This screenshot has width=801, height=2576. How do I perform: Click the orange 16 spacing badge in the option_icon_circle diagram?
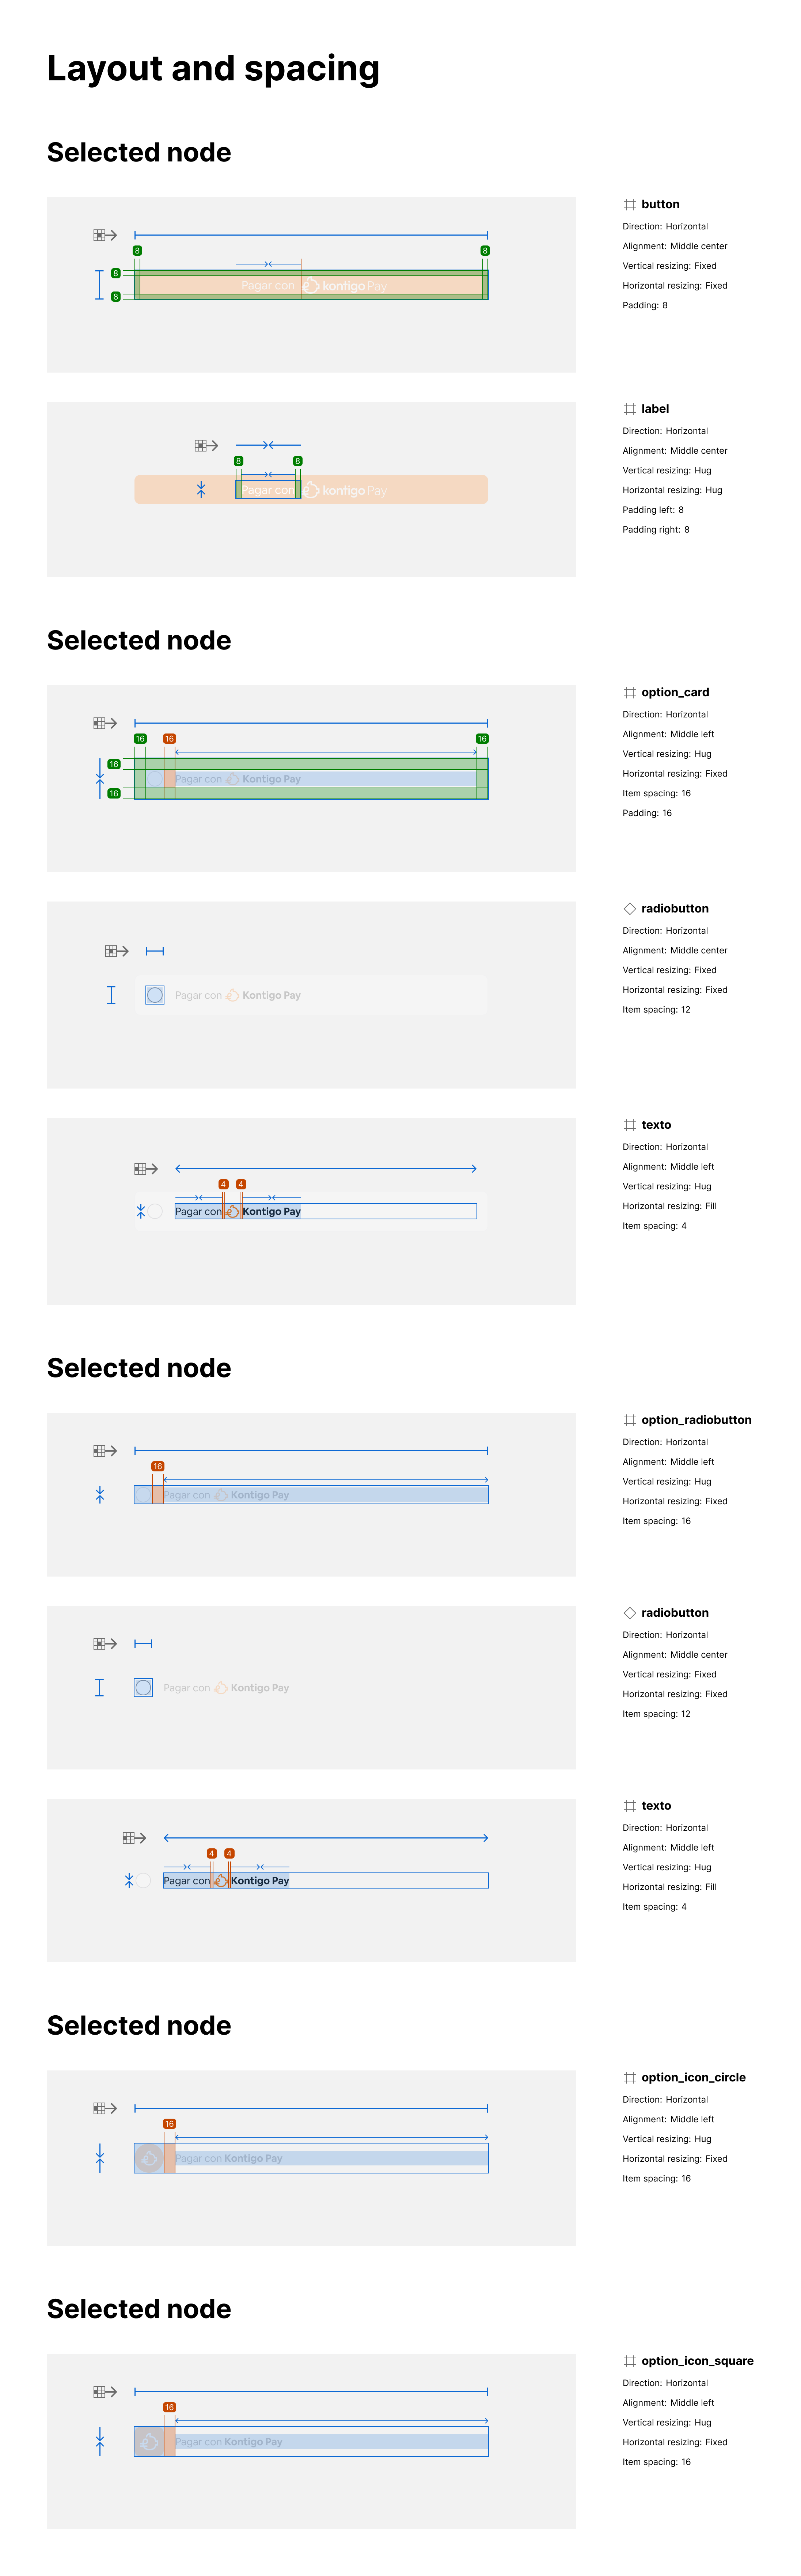tap(169, 2124)
